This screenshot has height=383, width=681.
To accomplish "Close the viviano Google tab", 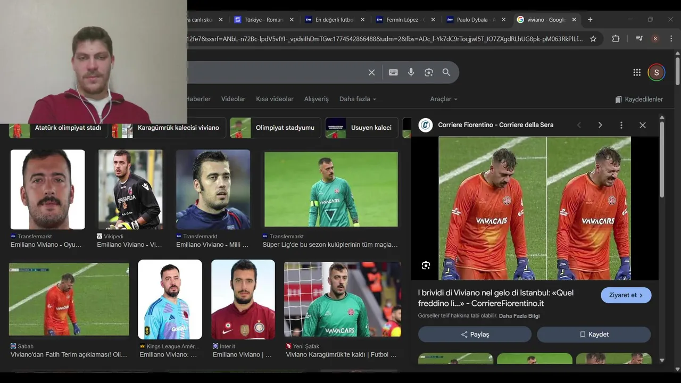I will [574, 20].
